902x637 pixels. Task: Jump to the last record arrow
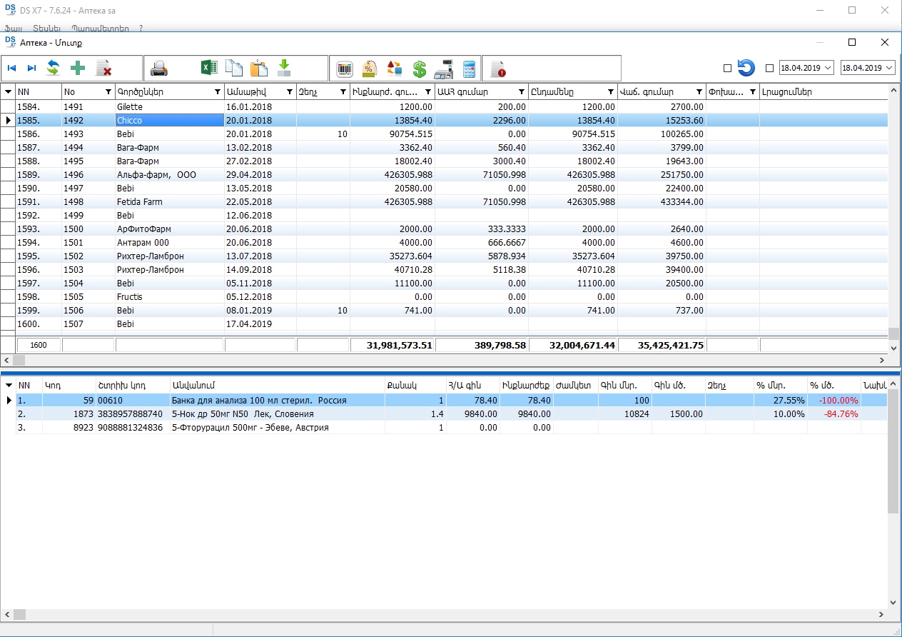coord(31,69)
